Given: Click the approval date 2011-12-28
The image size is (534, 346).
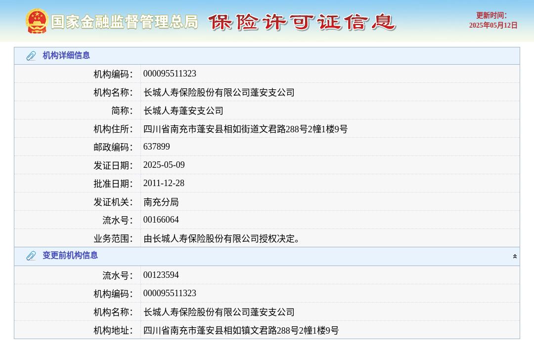Looking at the screenshot, I should (164, 183).
